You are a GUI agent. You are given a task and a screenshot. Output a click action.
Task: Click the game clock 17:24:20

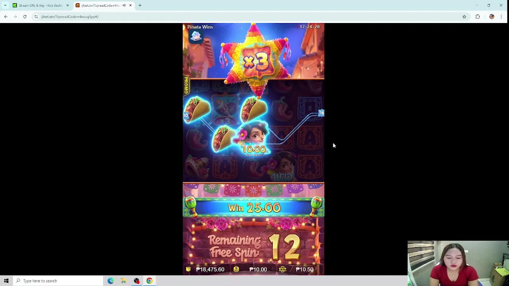tap(309, 27)
